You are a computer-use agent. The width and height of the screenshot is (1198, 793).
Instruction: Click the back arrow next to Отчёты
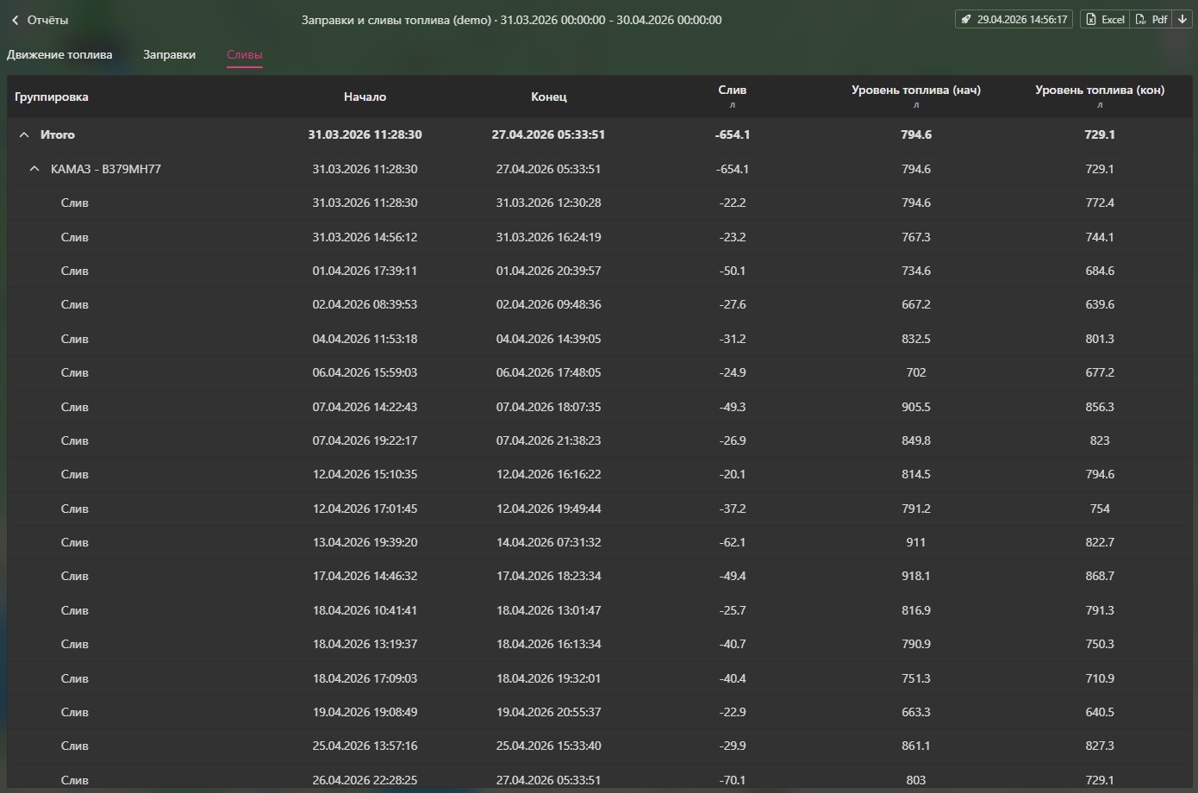pyautogui.click(x=16, y=20)
